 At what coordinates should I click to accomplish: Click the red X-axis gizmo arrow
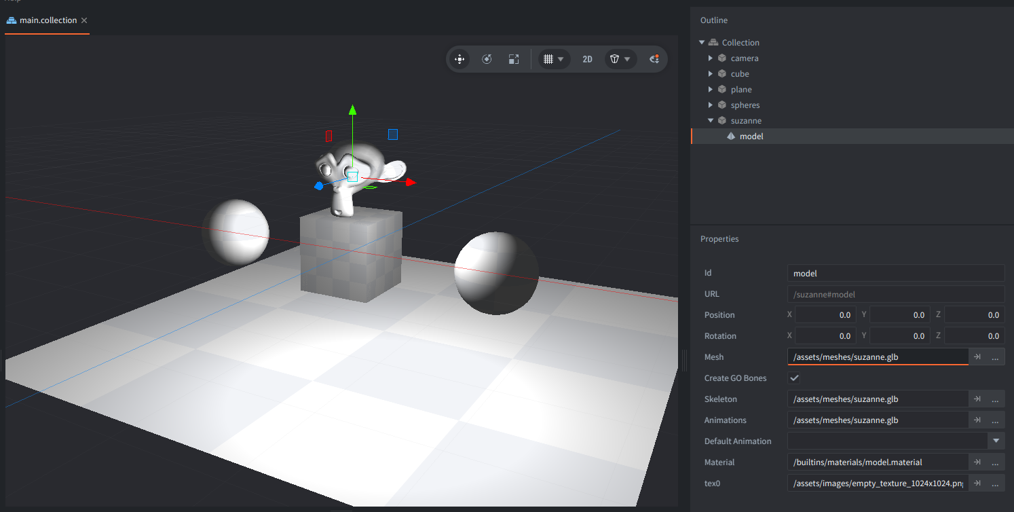[x=411, y=182]
